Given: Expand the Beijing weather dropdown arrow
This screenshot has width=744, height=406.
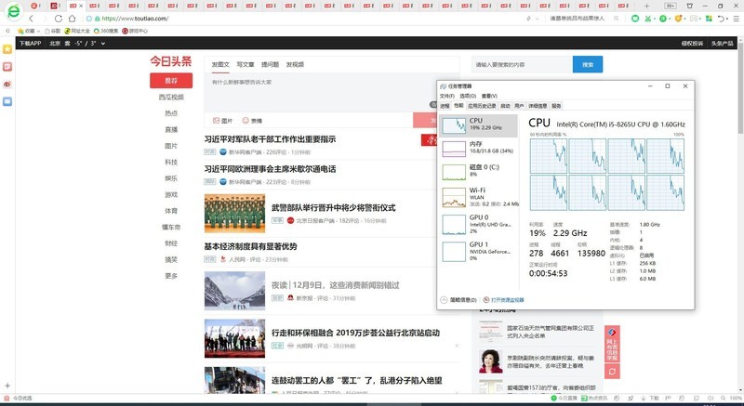Looking at the screenshot, I should pyautogui.click(x=103, y=43).
